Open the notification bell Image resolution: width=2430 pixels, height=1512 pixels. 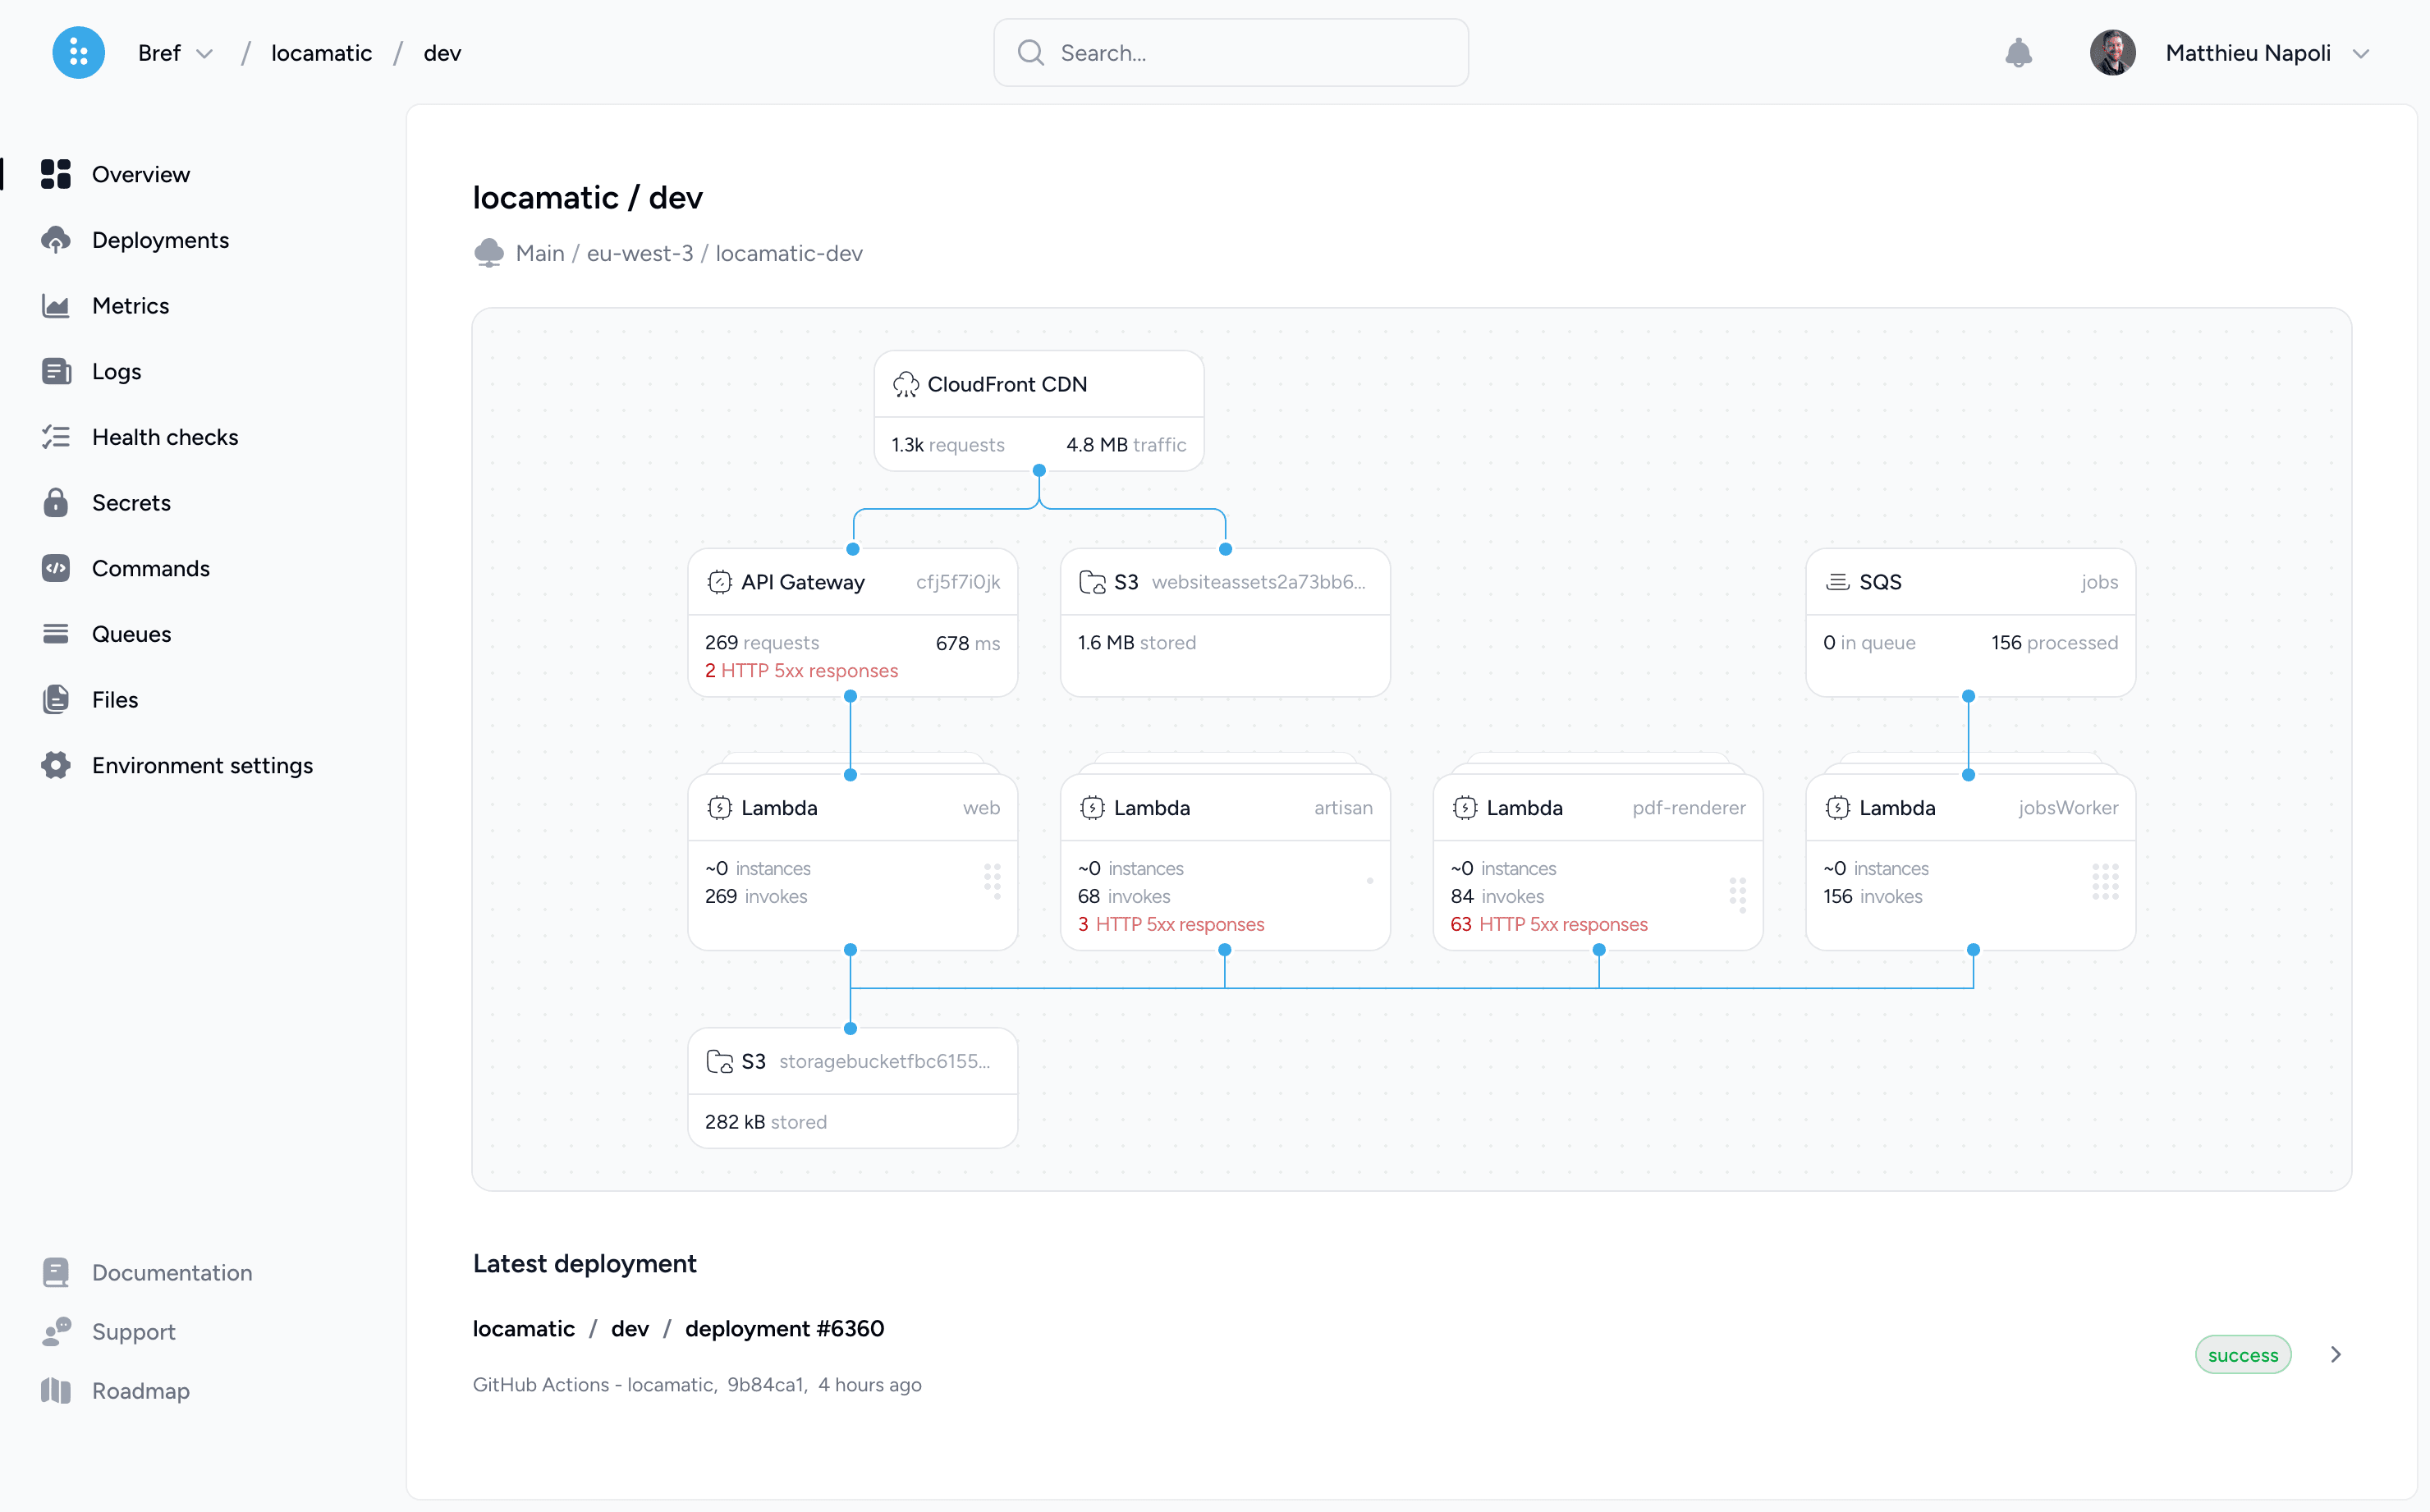pos(2019,52)
